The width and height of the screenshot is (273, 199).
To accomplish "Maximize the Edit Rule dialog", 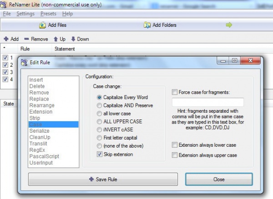I will [234, 61].
